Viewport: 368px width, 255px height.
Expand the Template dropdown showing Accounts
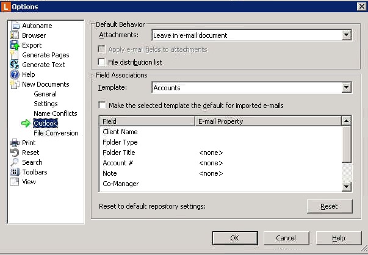[x=347, y=88]
